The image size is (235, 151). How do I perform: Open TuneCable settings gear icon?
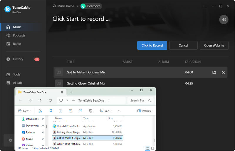click(11, 140)
